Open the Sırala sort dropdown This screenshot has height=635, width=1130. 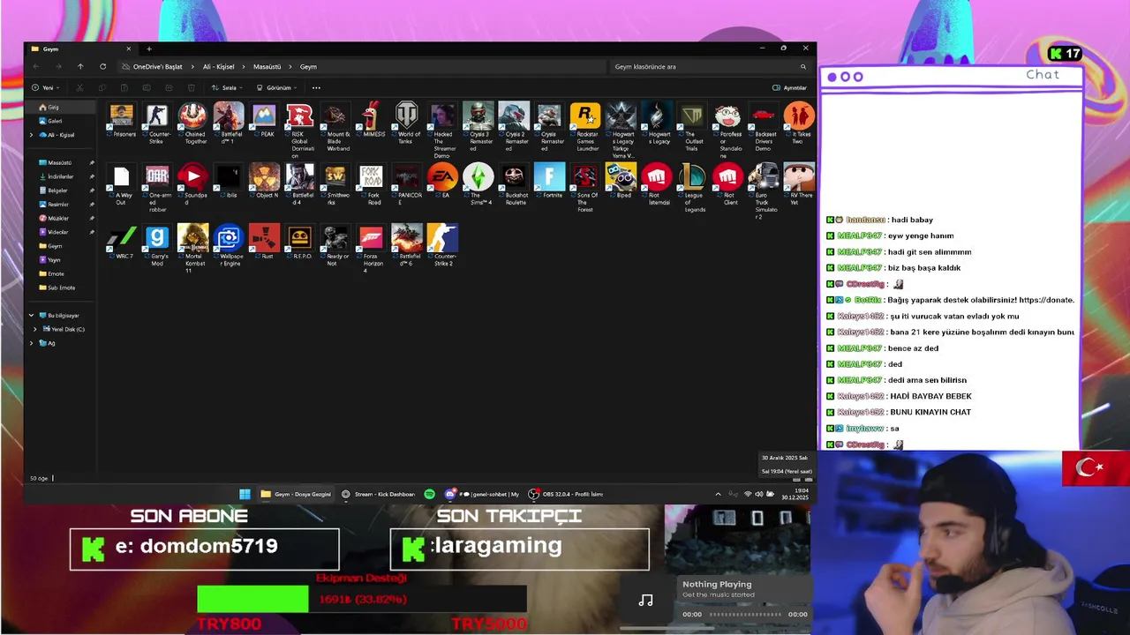228,87
